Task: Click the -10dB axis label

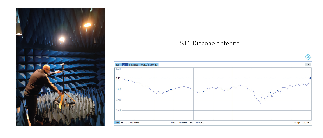Action: (x=118, y=89)
